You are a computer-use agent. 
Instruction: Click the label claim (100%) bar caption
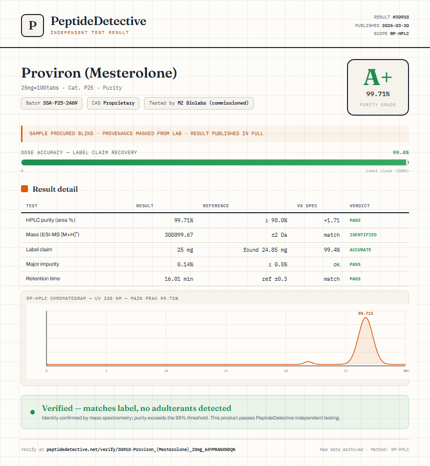[387, 171]
